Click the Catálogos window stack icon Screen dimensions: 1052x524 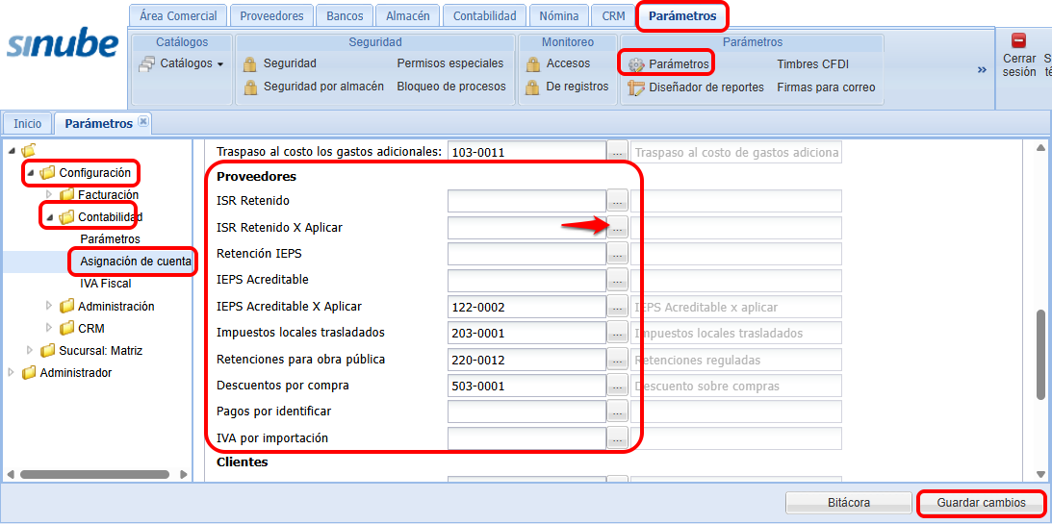[147, 64]
